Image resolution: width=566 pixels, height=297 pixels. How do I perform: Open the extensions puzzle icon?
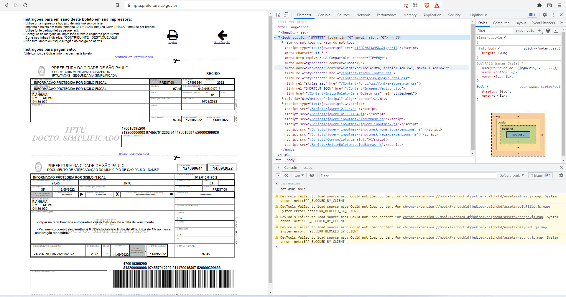click(x=539, y=5)
